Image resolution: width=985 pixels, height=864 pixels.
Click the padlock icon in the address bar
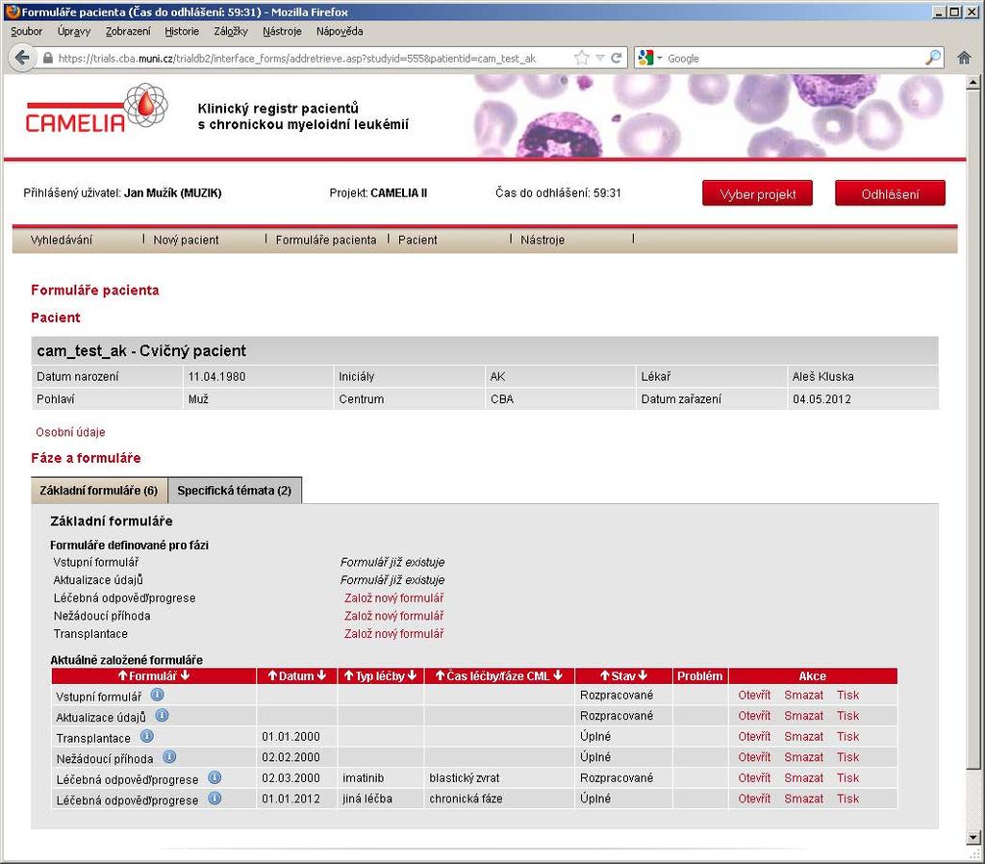(48, 59)
